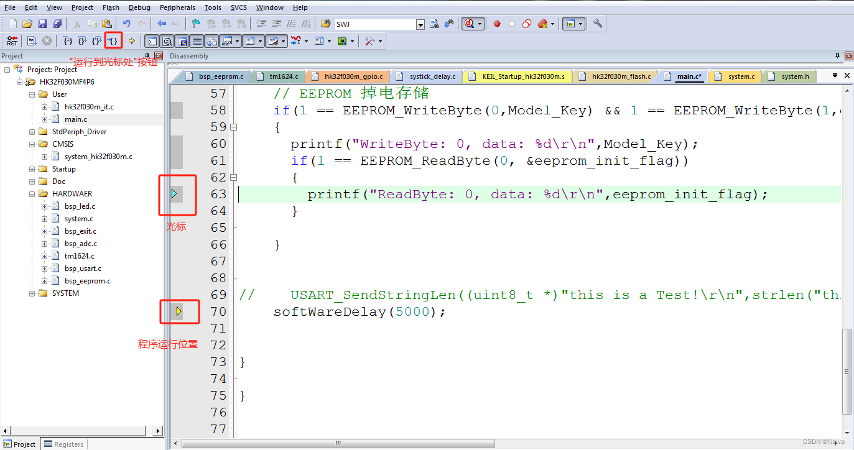
Task: Click inside the SWJ search field
Action: click(x=375, y=24)
